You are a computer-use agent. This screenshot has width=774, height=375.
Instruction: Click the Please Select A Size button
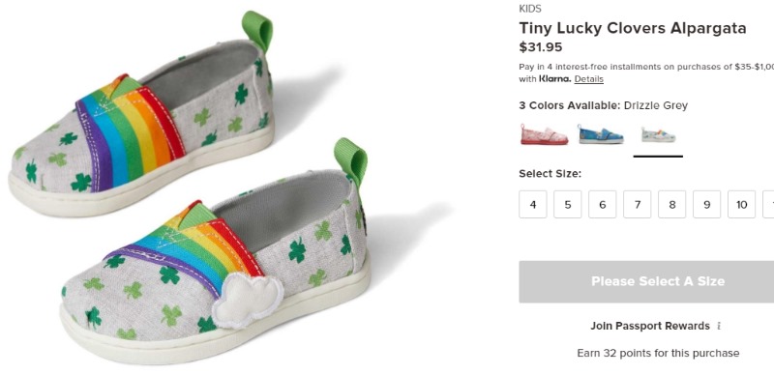646,282
